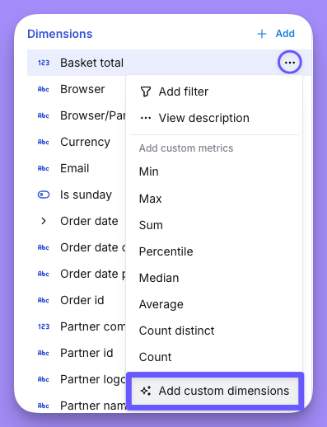Expand the Order date dimension group
This screenshot has width=327, height=427.
(x=44, y=221)
